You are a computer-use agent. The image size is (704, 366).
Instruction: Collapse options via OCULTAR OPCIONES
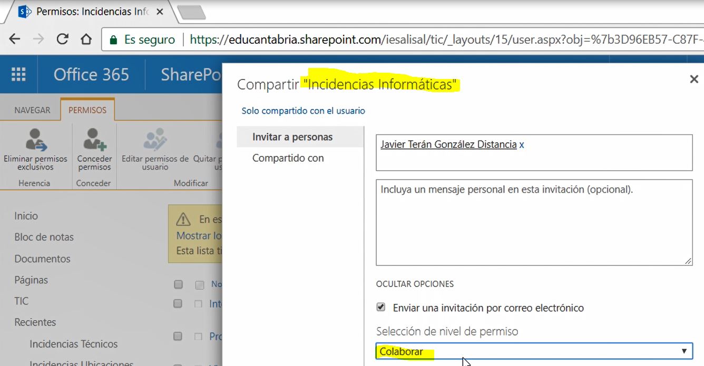coord(415,284)
